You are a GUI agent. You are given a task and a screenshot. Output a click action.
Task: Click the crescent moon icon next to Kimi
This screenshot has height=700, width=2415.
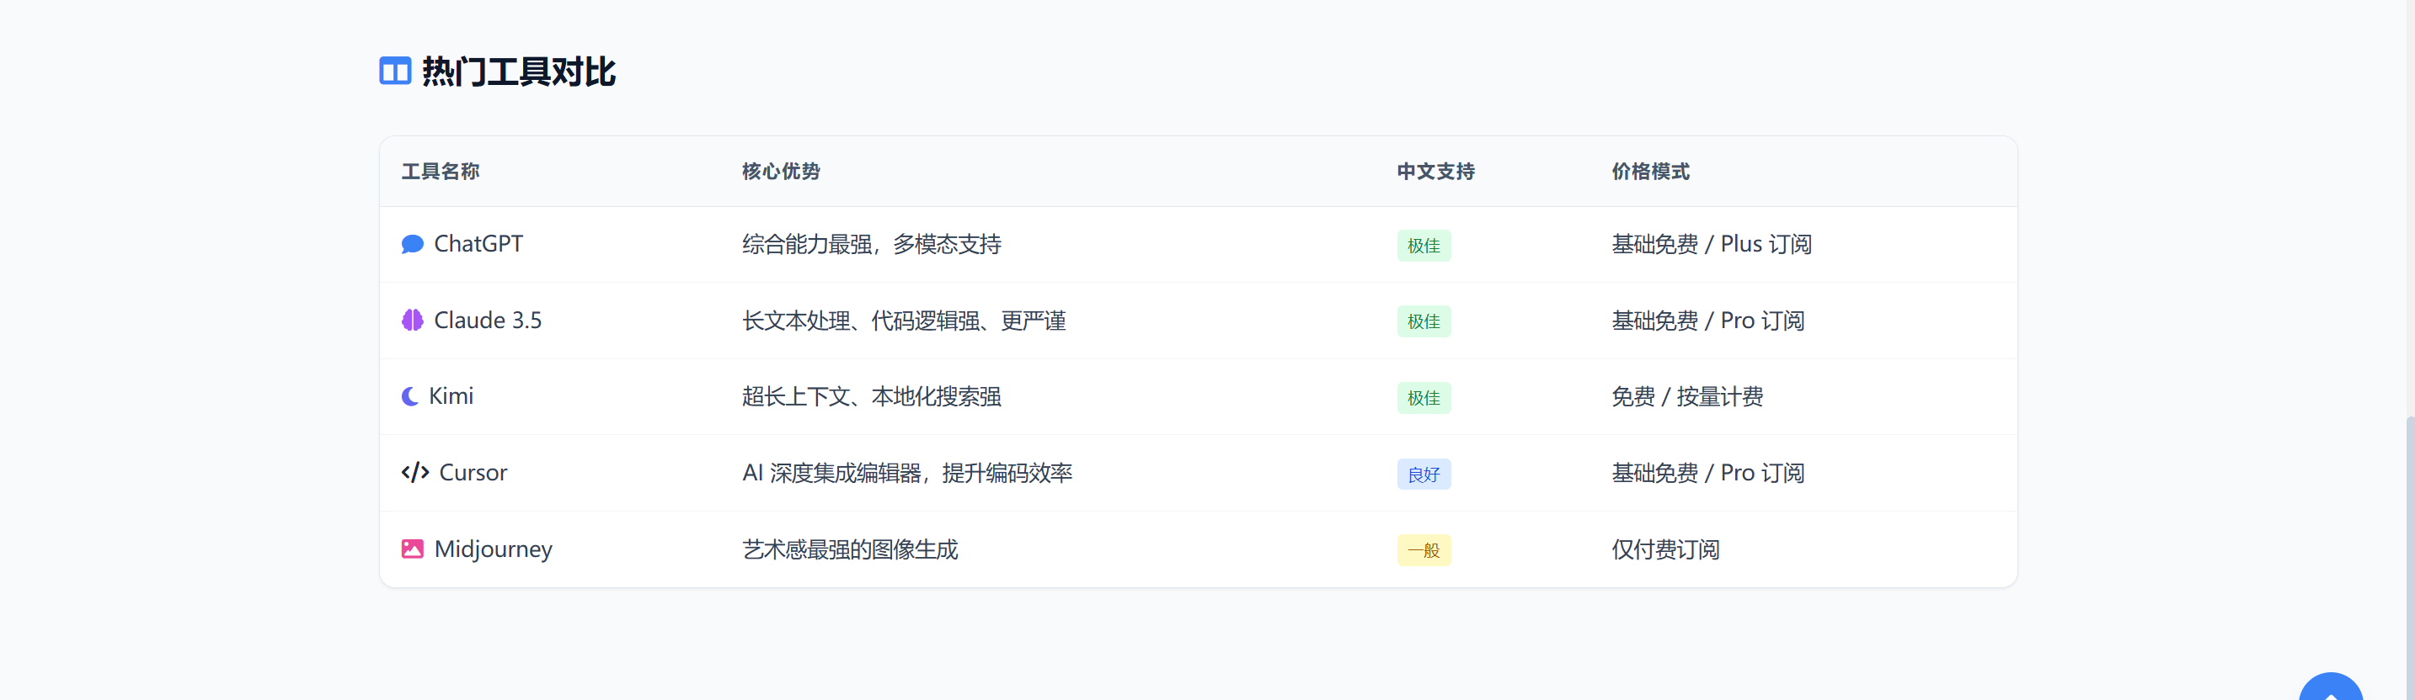coord(409,397)
